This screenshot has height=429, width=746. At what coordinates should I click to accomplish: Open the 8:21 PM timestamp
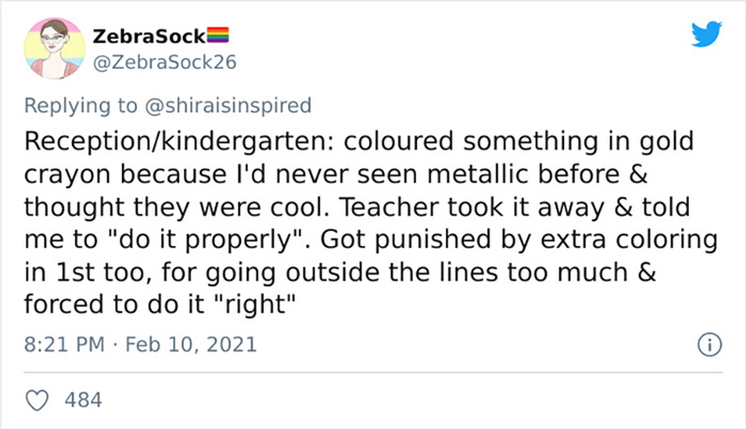[64, 344]
